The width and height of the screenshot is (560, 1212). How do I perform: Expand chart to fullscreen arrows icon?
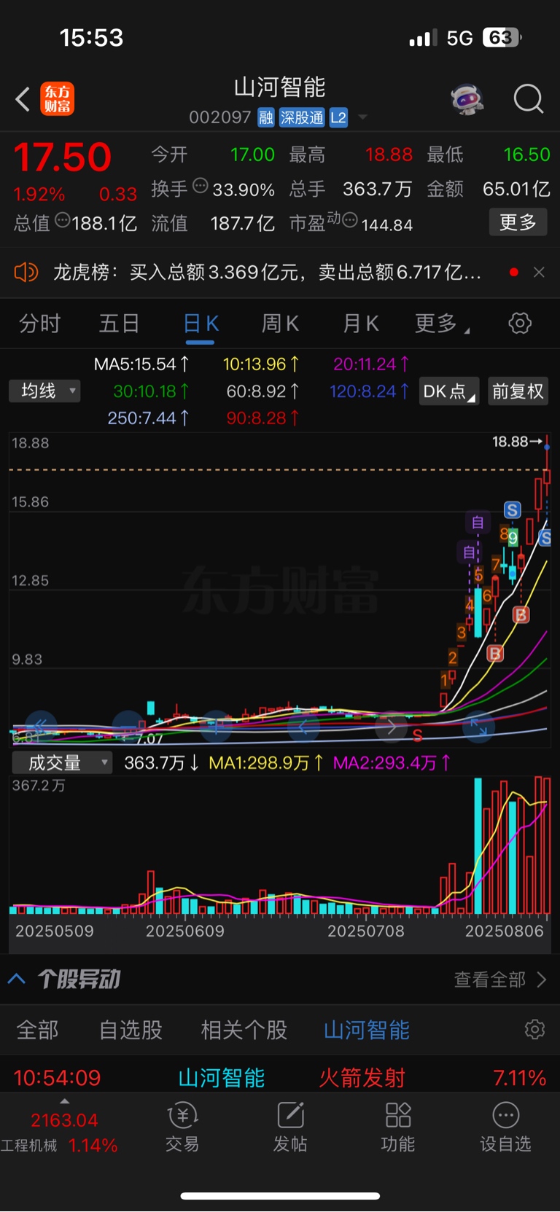(478, 726)
